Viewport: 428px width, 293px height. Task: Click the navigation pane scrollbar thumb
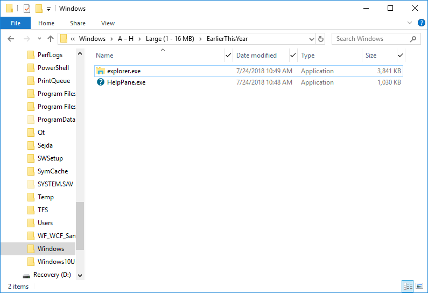coord(80,226)
